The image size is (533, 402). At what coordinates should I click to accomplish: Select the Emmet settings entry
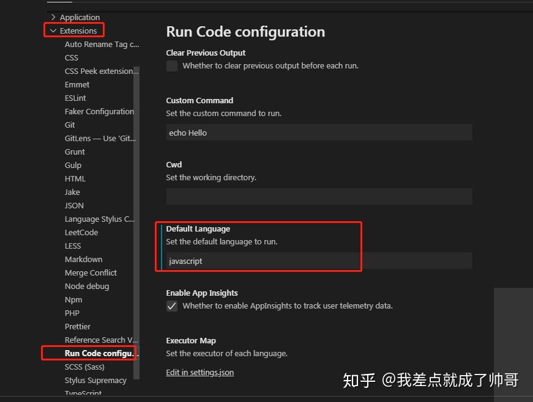point(76,84)
